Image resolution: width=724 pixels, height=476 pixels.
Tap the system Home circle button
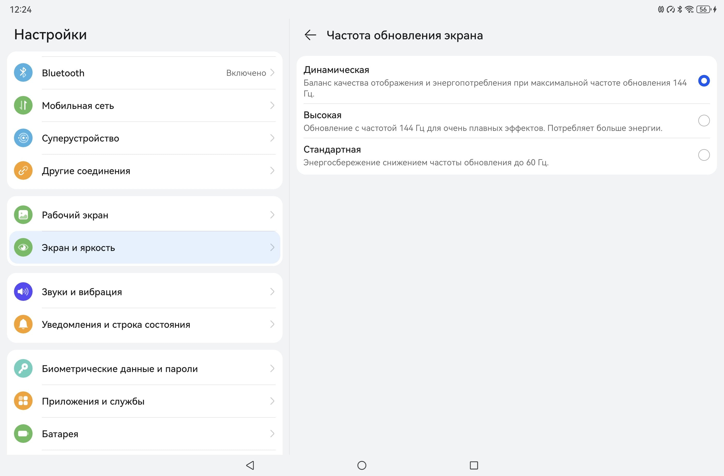coord(362,465)
